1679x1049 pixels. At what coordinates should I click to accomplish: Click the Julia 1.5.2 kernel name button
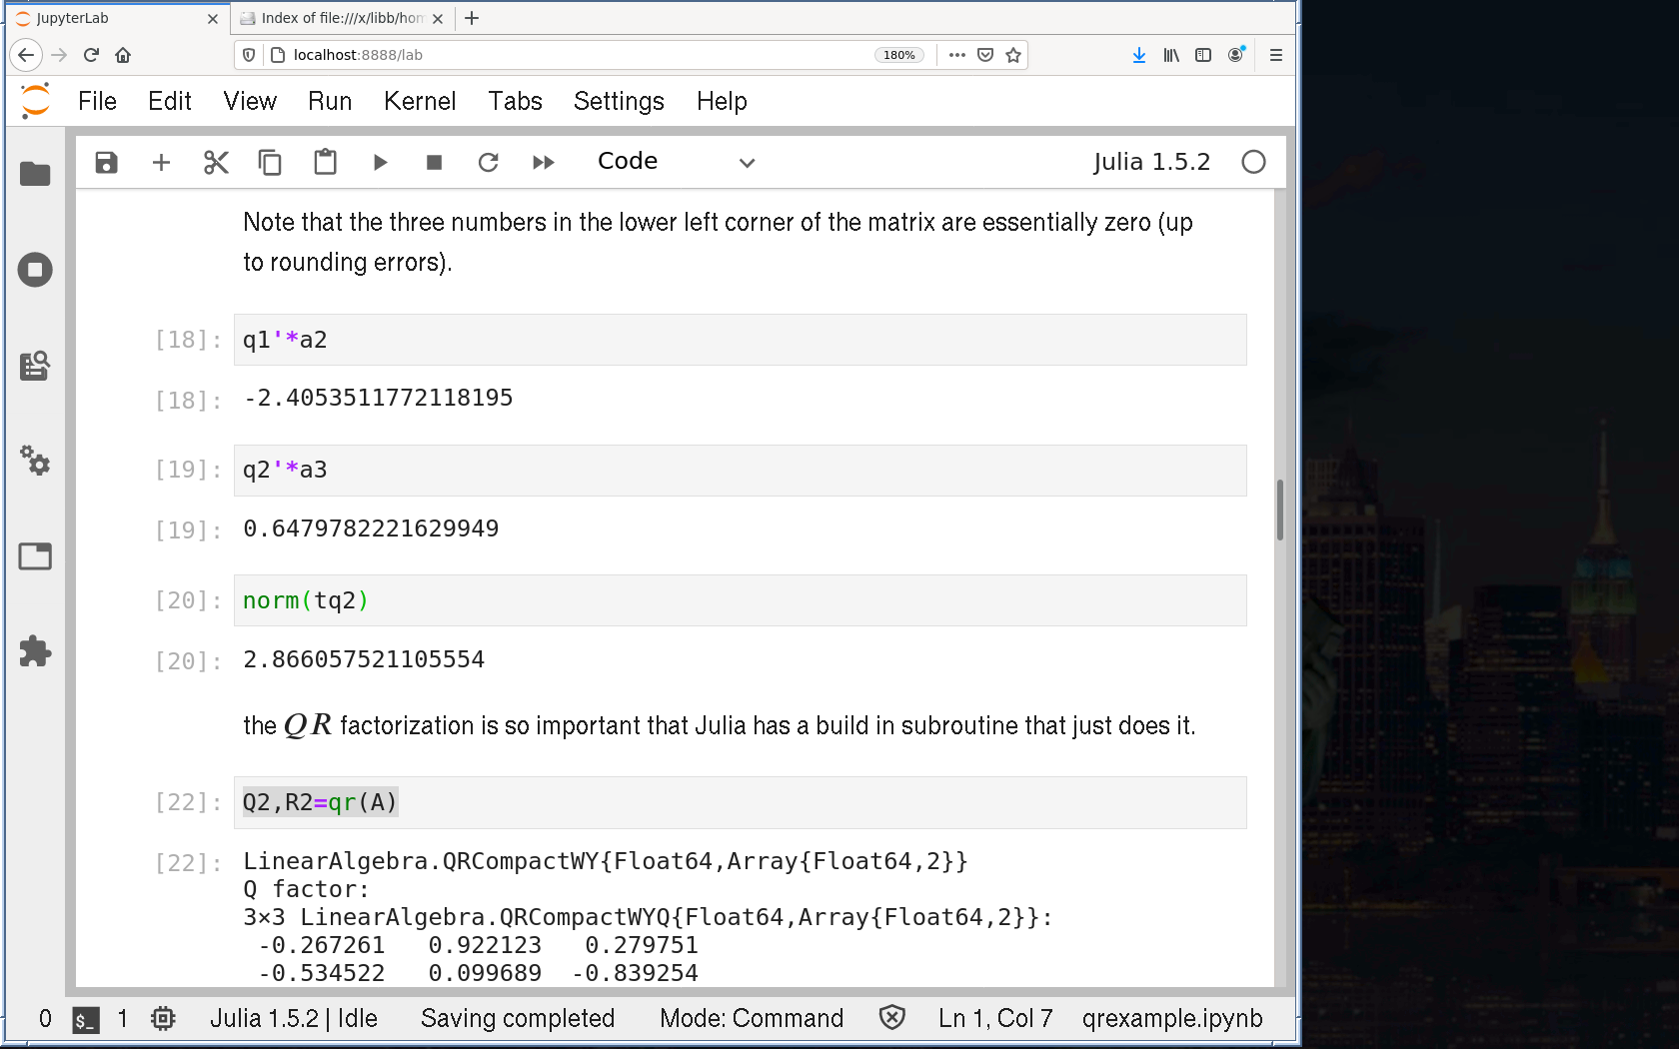(x=1150, y=162)
